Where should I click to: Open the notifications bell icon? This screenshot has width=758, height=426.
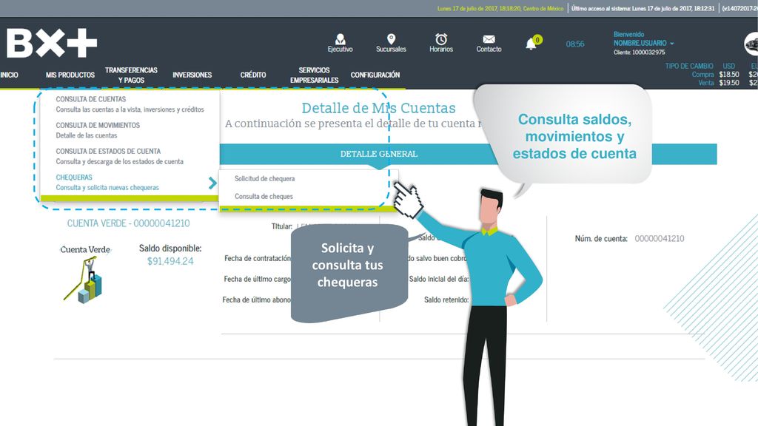pyautogui.click(x=531, y=44)
